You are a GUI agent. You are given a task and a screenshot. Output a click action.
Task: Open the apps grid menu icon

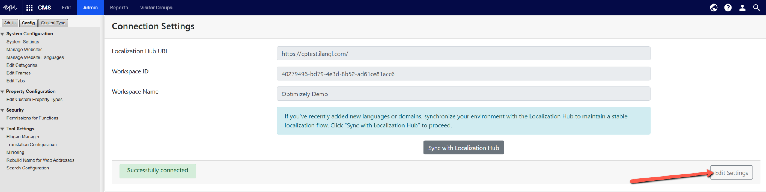click(29, 8)
